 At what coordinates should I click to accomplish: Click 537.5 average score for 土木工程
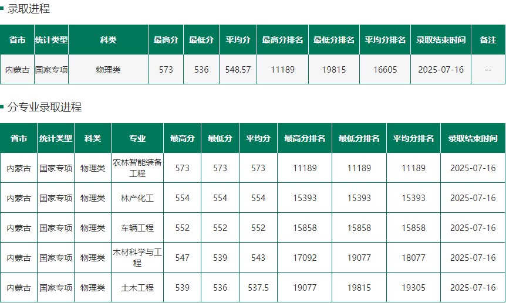point(258,288)
